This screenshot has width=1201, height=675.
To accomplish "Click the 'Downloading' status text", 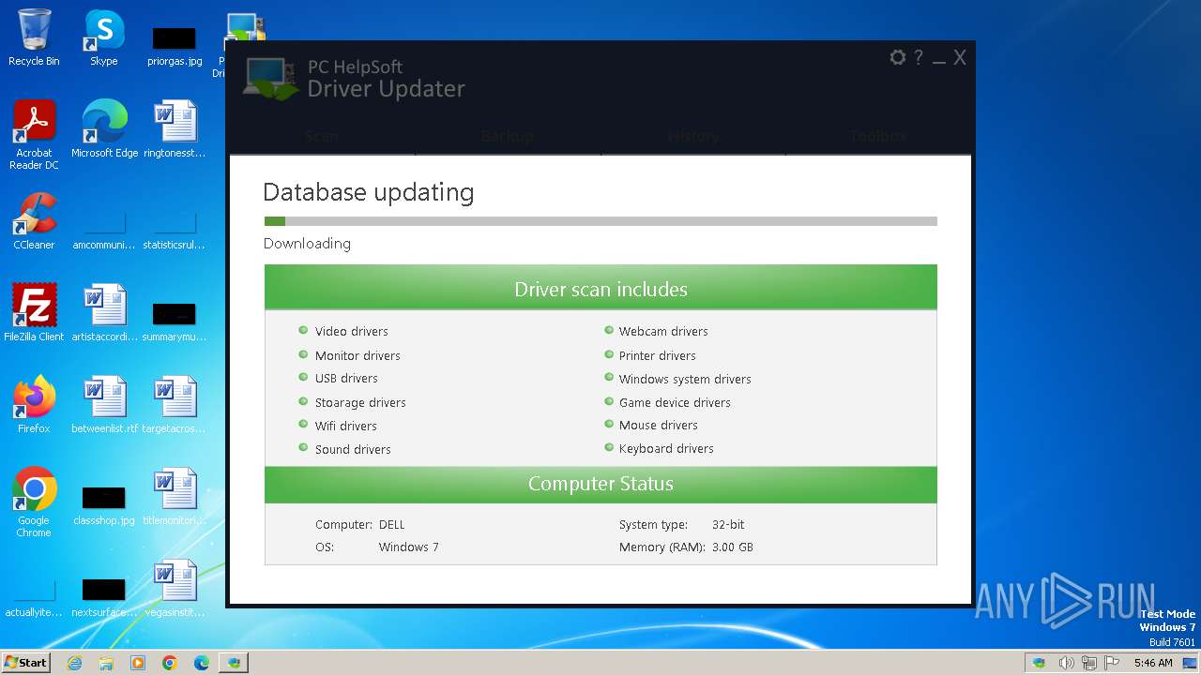I will point(307,244).
